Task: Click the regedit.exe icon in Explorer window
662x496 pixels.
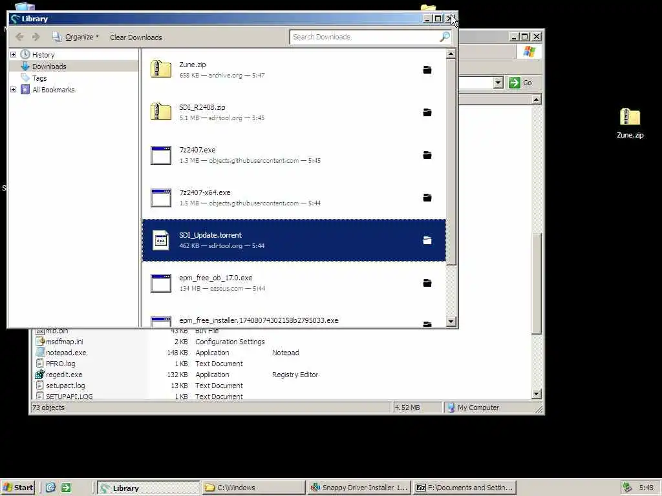Action: point(39,374)
